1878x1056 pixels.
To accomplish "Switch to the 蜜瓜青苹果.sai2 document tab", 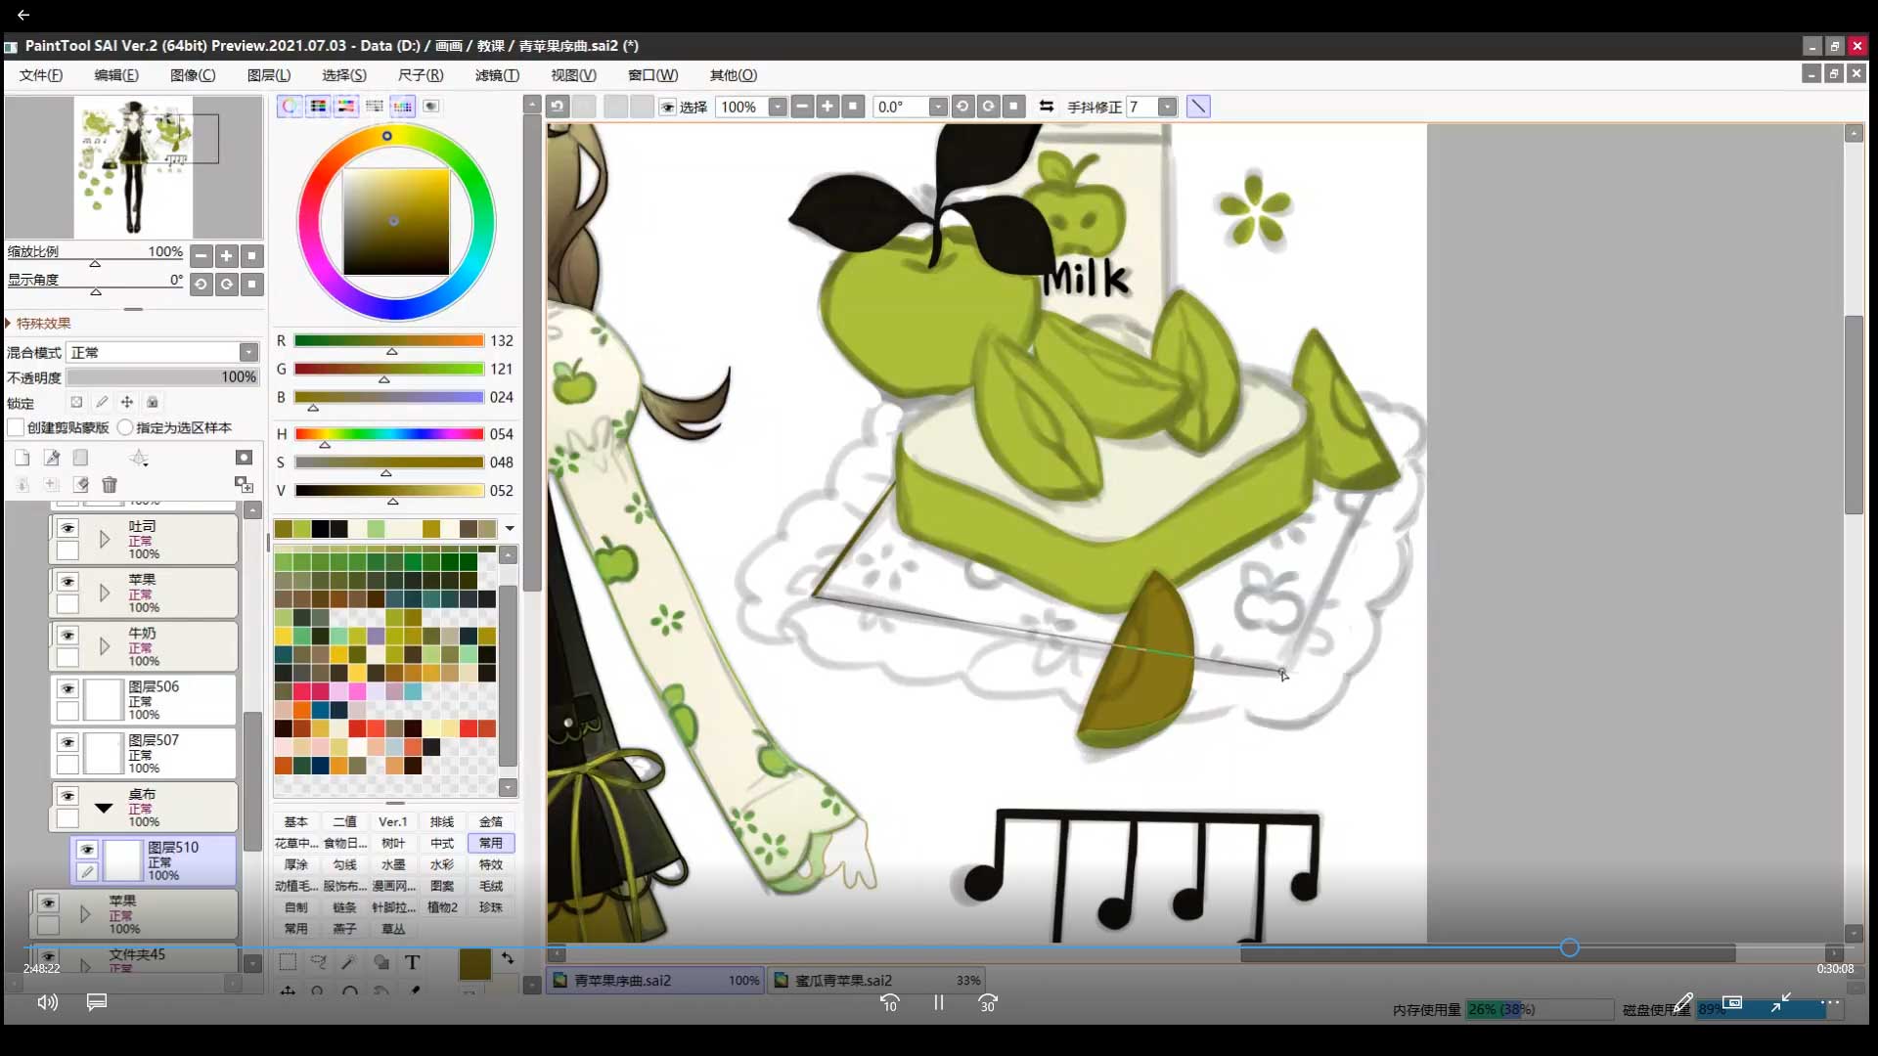I will click(842, 980).
